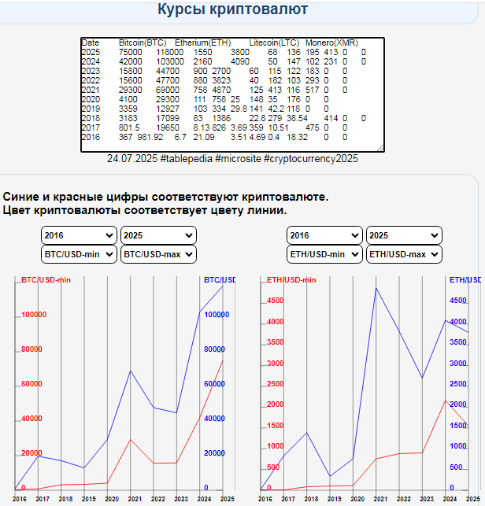Click the page heading Курсы криптовалют
The image size is (485, 506).
tap(232, 10)
